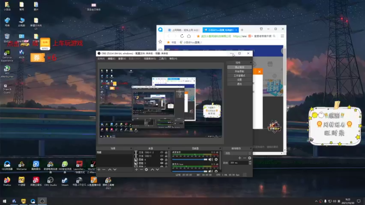Open OBS 设置 settings button
365x205 pixels.
point(240,80)
